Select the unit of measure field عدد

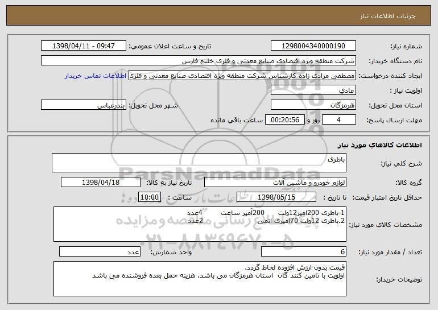(x=100, y=251)
